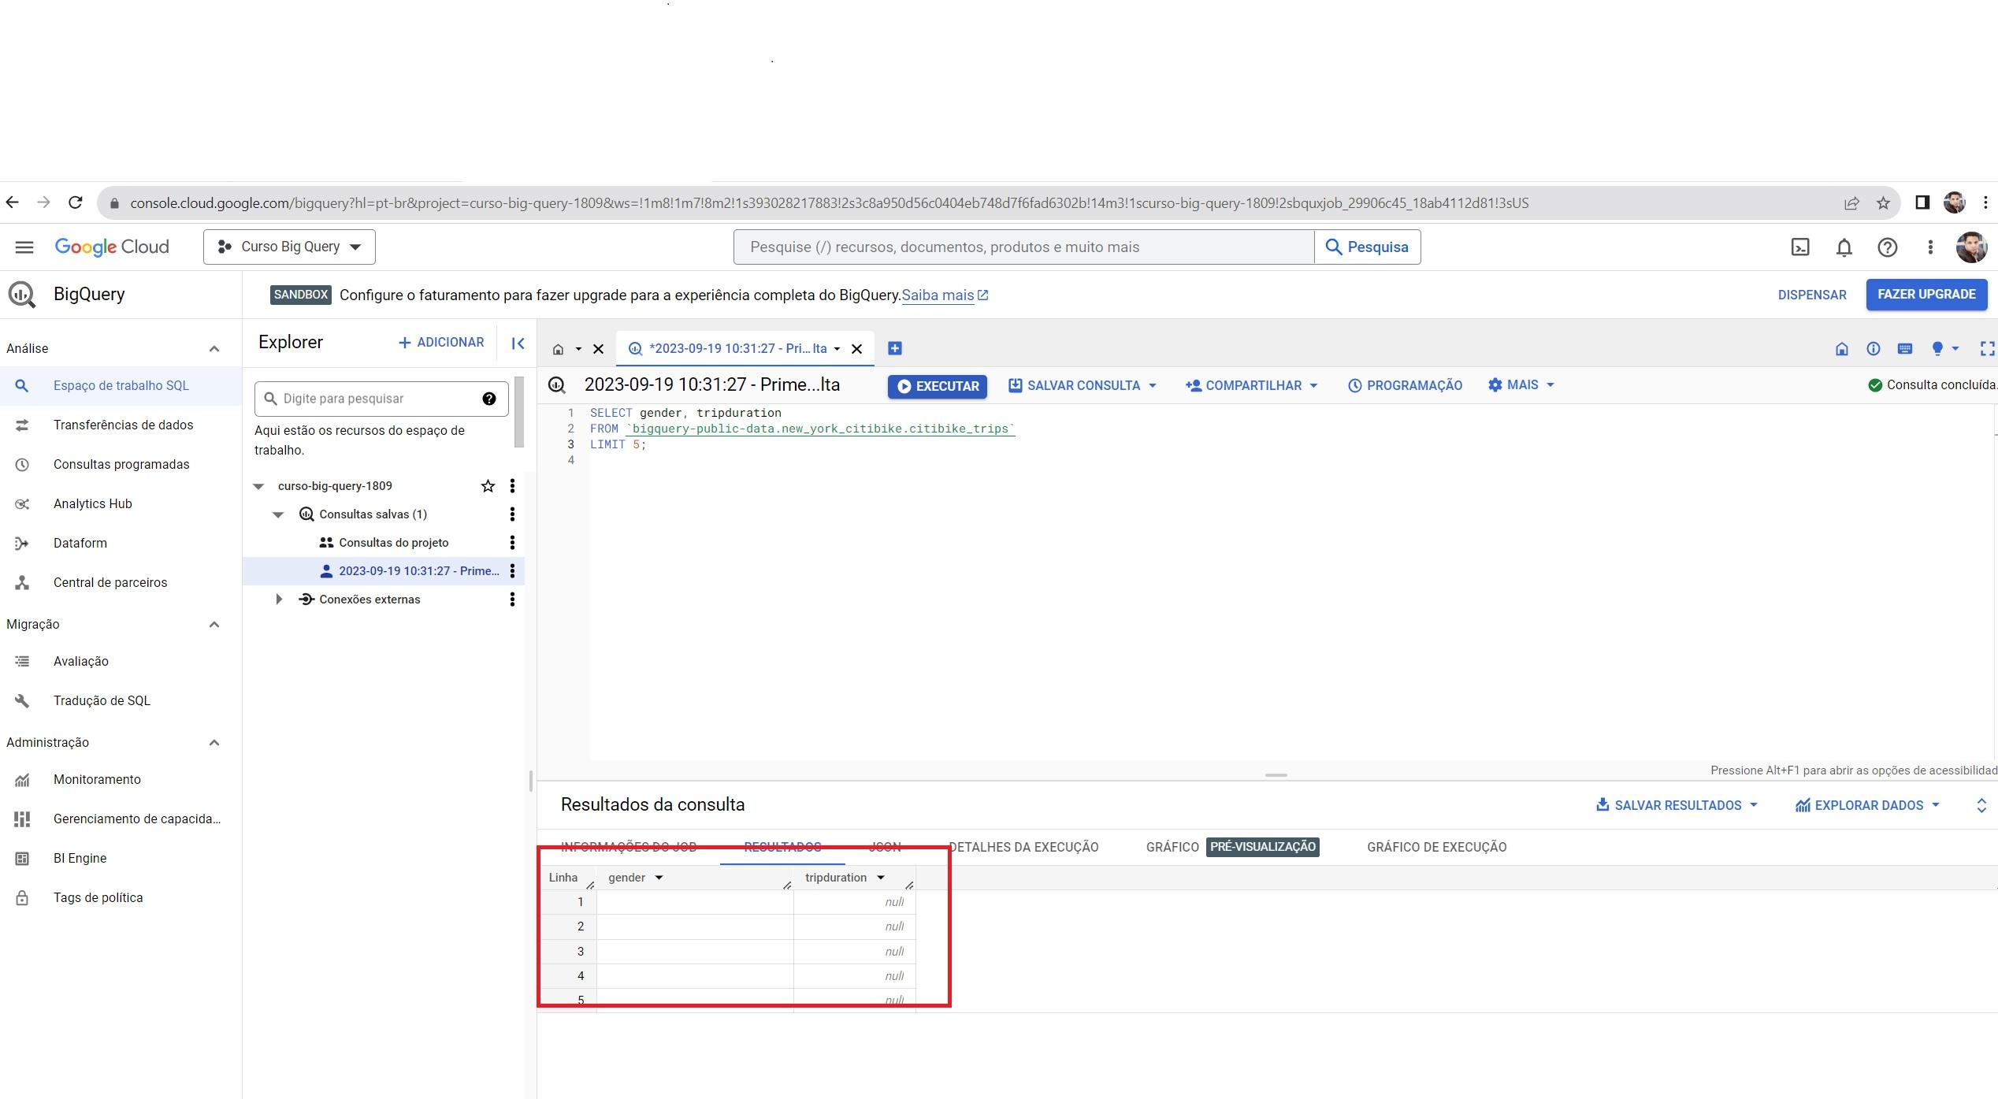Click the lightbulb tips icon
The width and height of the screenshot is (1998, 1099).
click(1937, 348)
